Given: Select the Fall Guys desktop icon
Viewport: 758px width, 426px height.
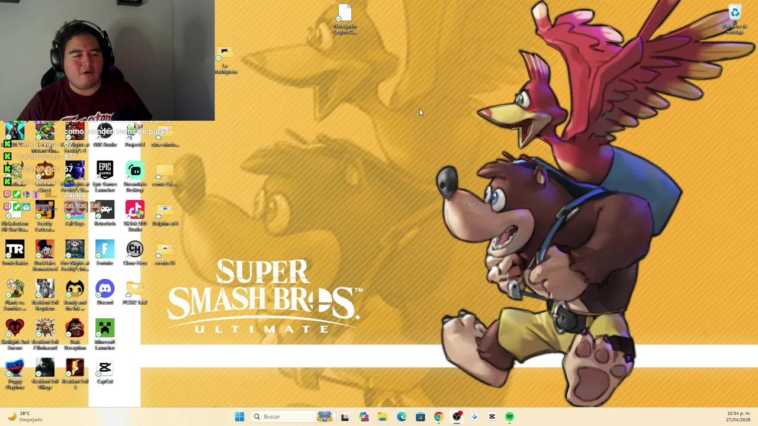Looking at the screenshot, I should [x=75, y=214].
